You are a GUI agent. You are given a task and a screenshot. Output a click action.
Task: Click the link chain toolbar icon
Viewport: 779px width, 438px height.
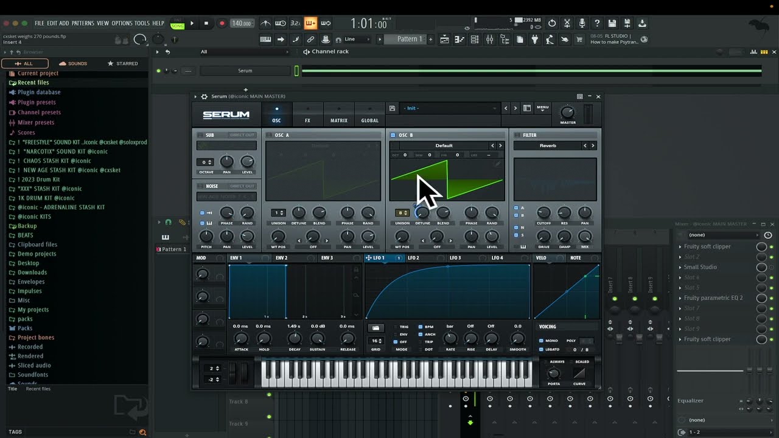click(310, 39)
